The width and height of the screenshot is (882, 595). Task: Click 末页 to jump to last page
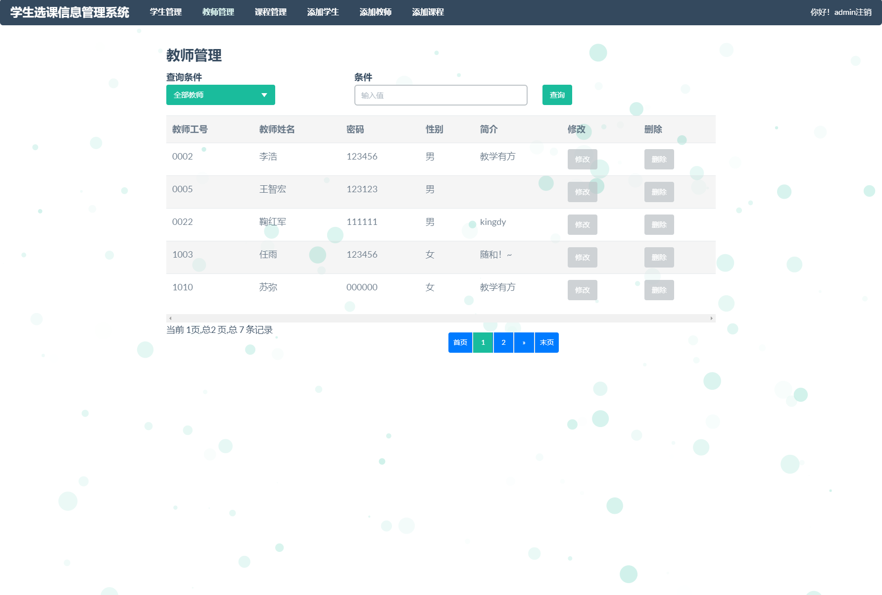click(546, 342)
